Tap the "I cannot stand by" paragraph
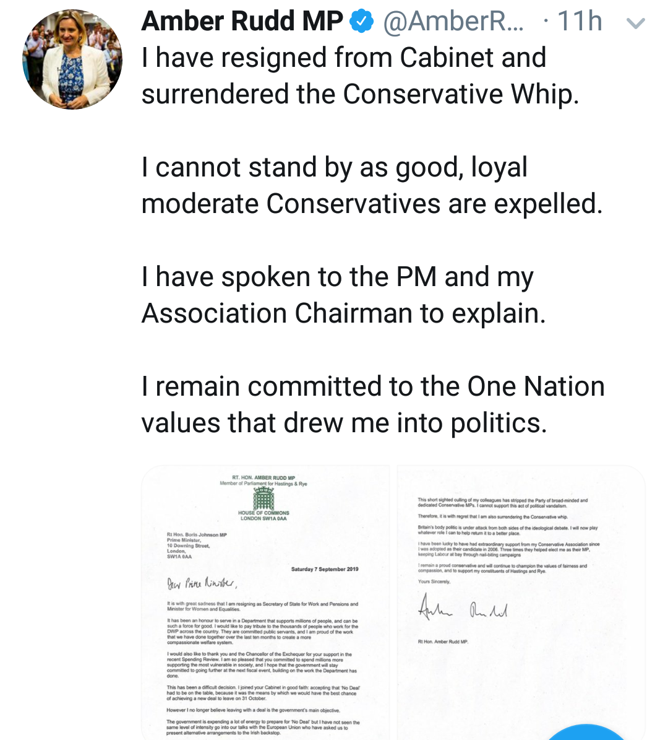668x740 pixels. click(371, 186)
